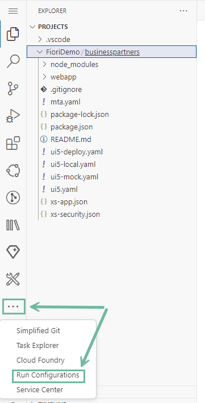Open Run and Debug view icon
The width and height of the screenshot is (205, 403).
click(x=13, y=116)
